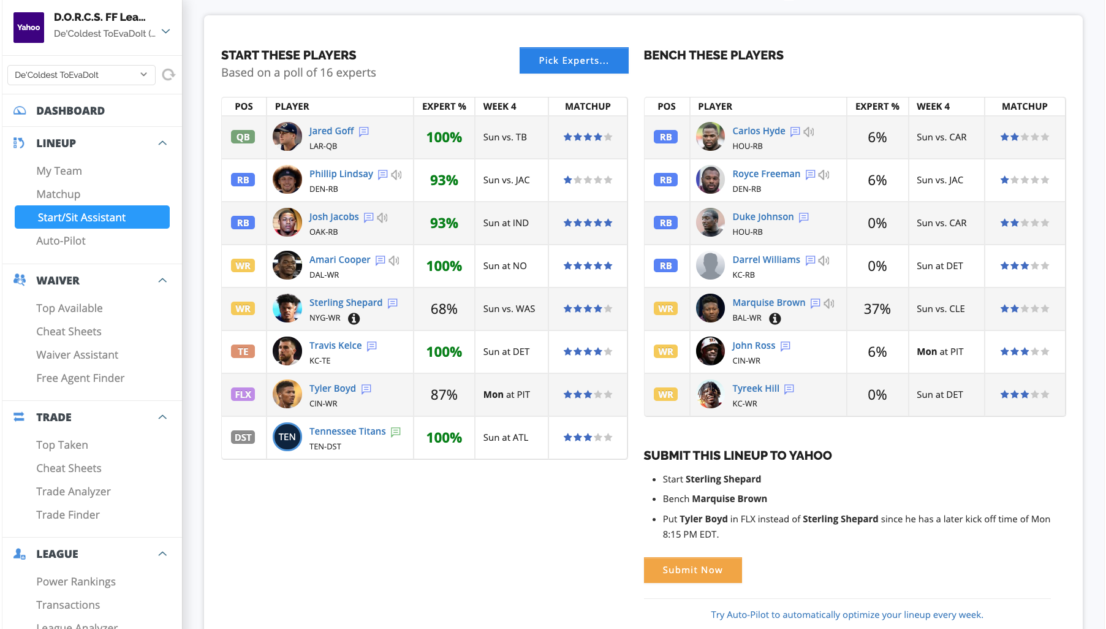Collapse the LINEUP section
The width and height of the screenshot is (1106, 629).
pyautogui.click(x=162, y=143)
